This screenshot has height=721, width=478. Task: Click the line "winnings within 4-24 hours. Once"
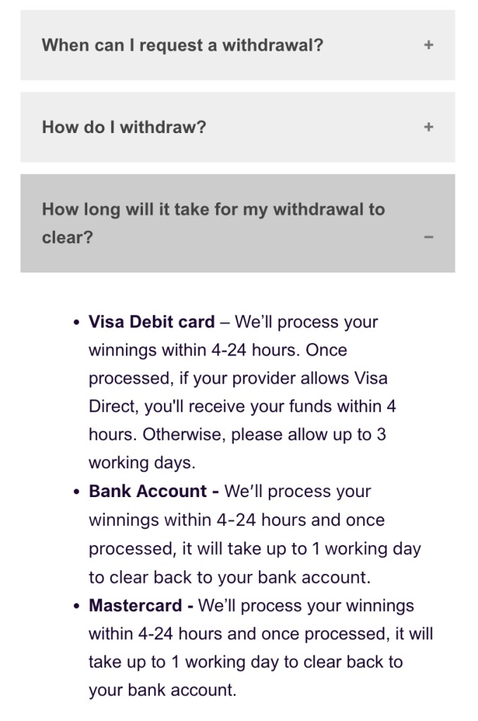(x=218, y=350)
